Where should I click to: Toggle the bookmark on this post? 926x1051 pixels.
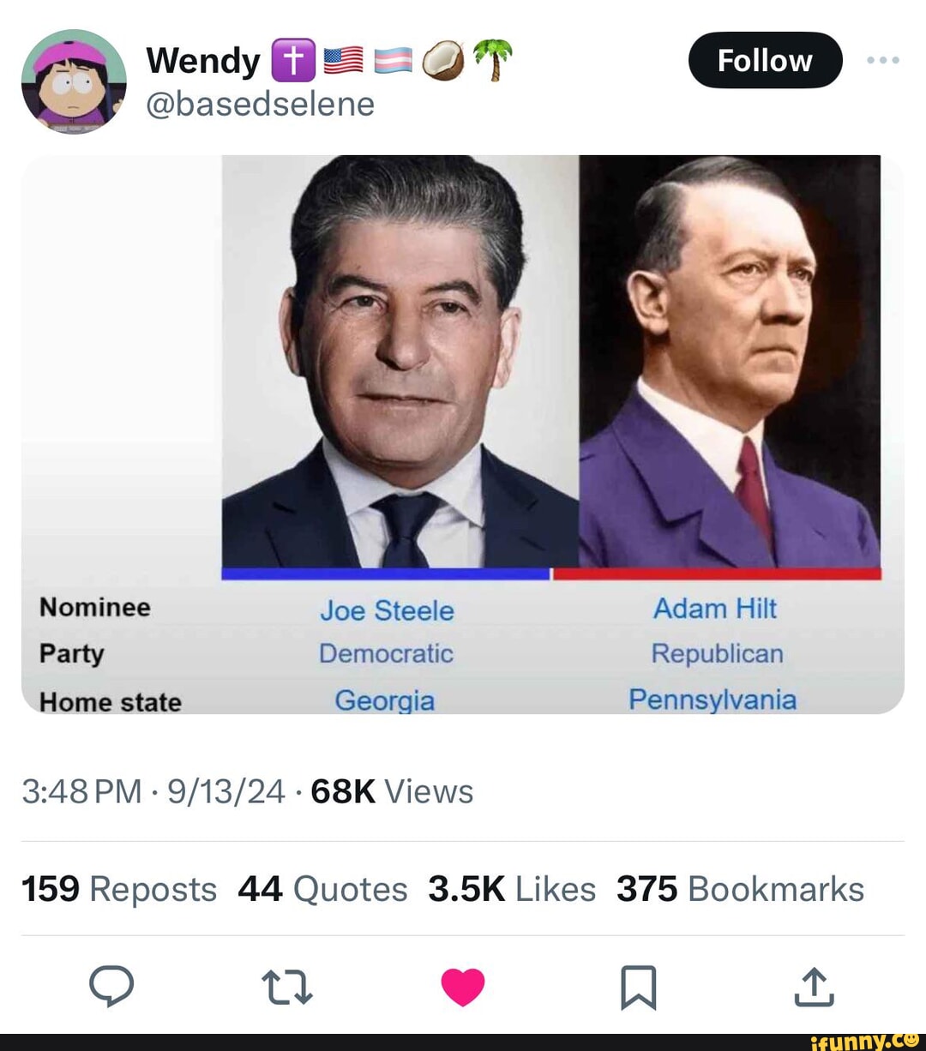tap(638, 988)
